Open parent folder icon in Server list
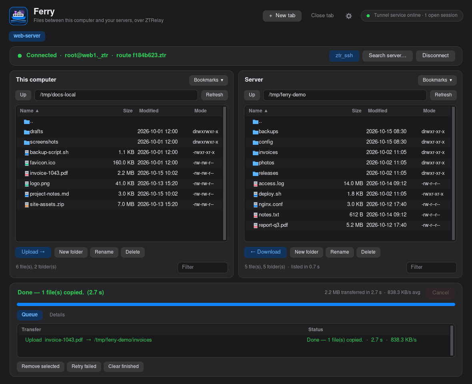This screenshot has height=384, width=472. tap(256, 122)
